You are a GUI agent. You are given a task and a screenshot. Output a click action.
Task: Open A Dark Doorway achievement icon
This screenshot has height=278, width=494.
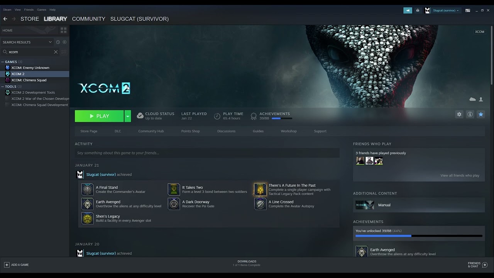tap(174, 203)
